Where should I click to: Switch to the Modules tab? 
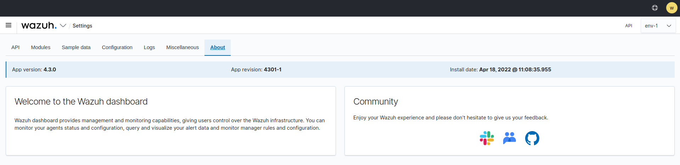(x=41, y=47)
